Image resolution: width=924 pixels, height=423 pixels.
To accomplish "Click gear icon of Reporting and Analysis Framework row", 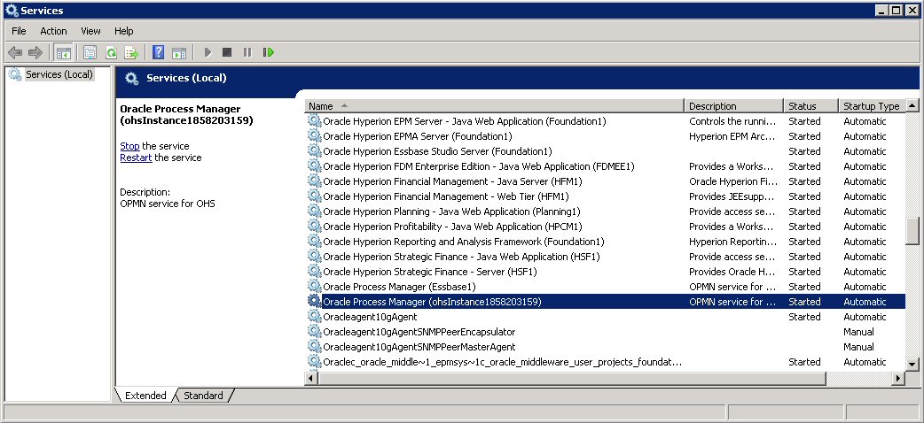I will point(315,242).
